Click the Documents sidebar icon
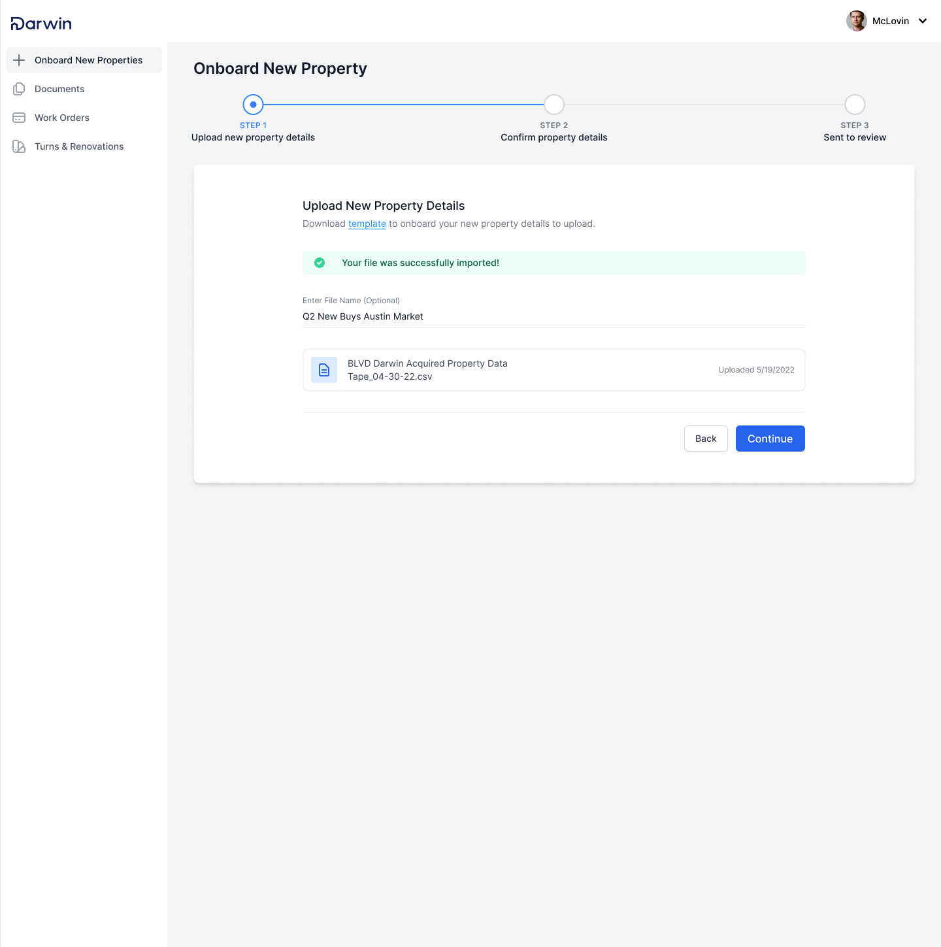 click(19, 89)
